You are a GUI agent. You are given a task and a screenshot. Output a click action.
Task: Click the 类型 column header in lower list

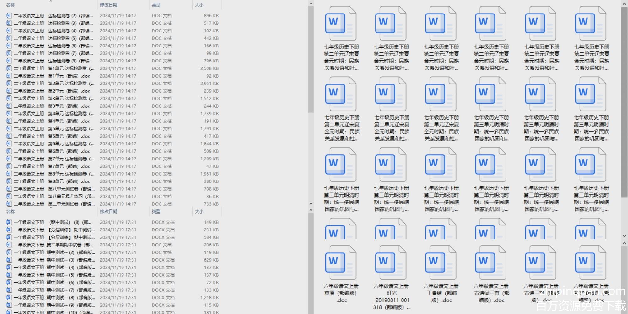click(156, 212)
